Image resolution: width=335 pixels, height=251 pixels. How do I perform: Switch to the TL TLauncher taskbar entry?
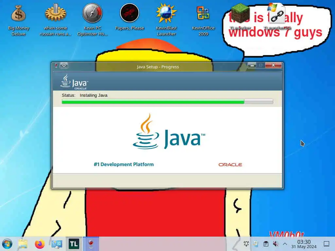tap(74, 244)
